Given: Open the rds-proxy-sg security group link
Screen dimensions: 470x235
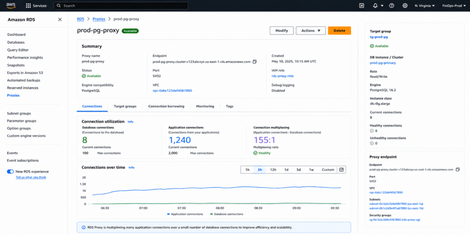Looking at the screenshot, I should click(x=395, y=220).
